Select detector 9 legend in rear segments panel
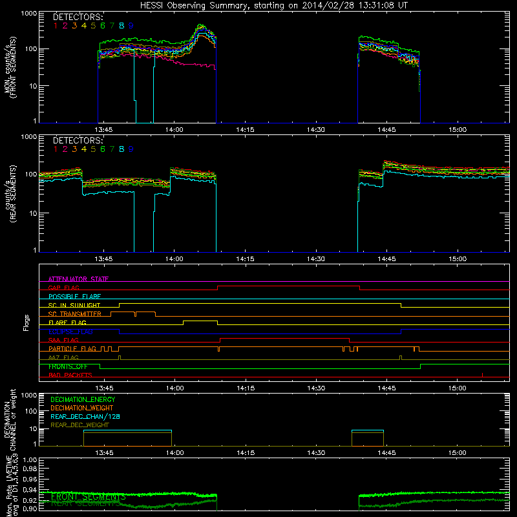The image size is (517, 517). pyautogui.click(x=131, y=149)
